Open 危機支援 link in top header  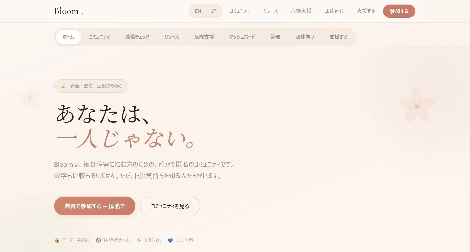click(301, 11)
